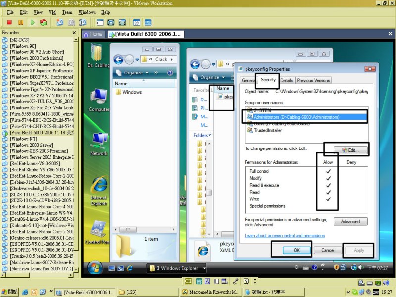396x297 pixels.
Task: Switch to the General tab
Action: pyautogui.click(x=248, y=80)
